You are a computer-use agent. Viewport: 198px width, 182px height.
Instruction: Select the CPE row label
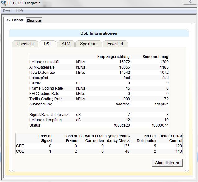[x=20, y=146]
